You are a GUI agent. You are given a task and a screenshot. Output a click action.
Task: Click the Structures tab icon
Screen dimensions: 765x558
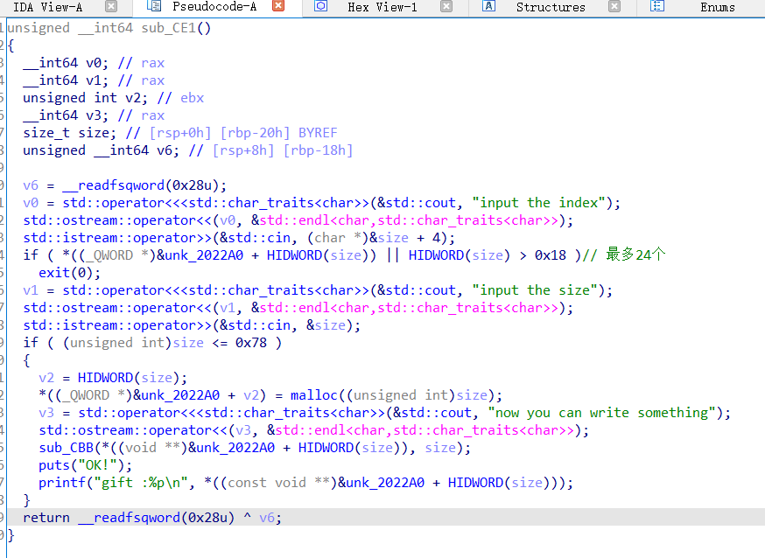(488, 7)
